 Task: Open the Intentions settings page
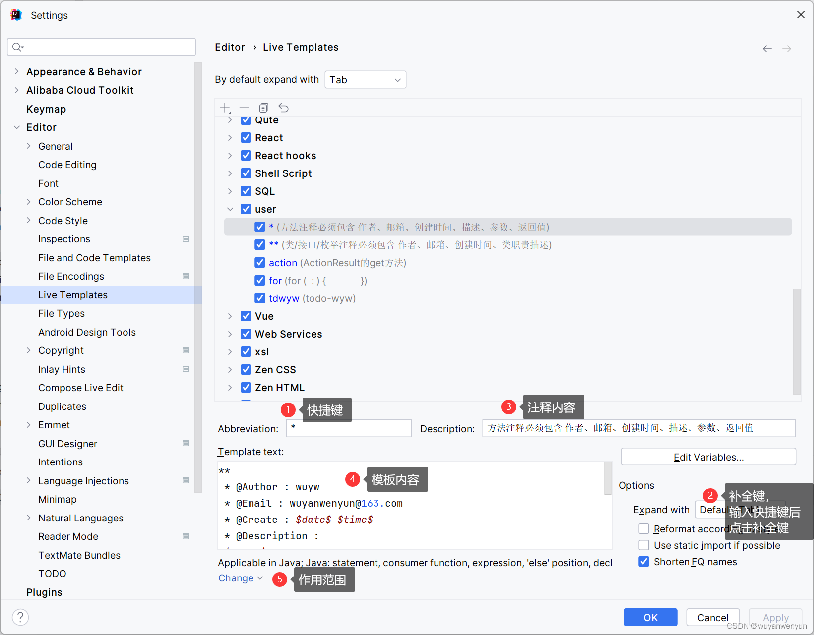coord(61,462)
